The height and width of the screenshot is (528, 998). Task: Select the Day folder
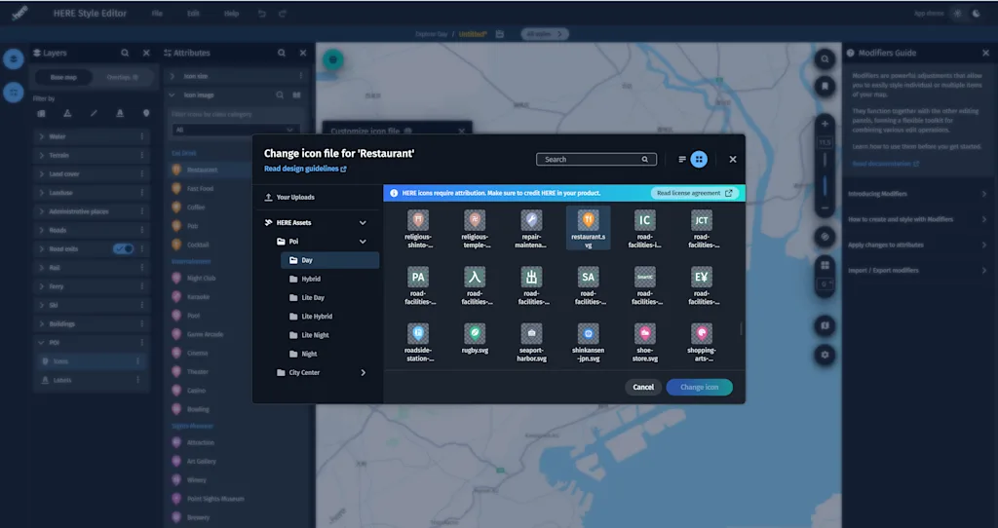[x=329, y=260]
